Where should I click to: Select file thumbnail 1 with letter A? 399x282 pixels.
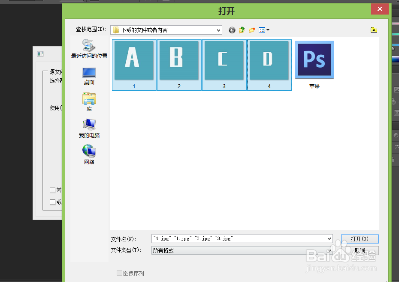pos(134,65)
